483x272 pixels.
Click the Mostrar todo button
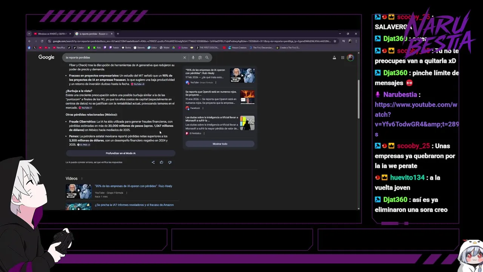click(x=220, y=144)
